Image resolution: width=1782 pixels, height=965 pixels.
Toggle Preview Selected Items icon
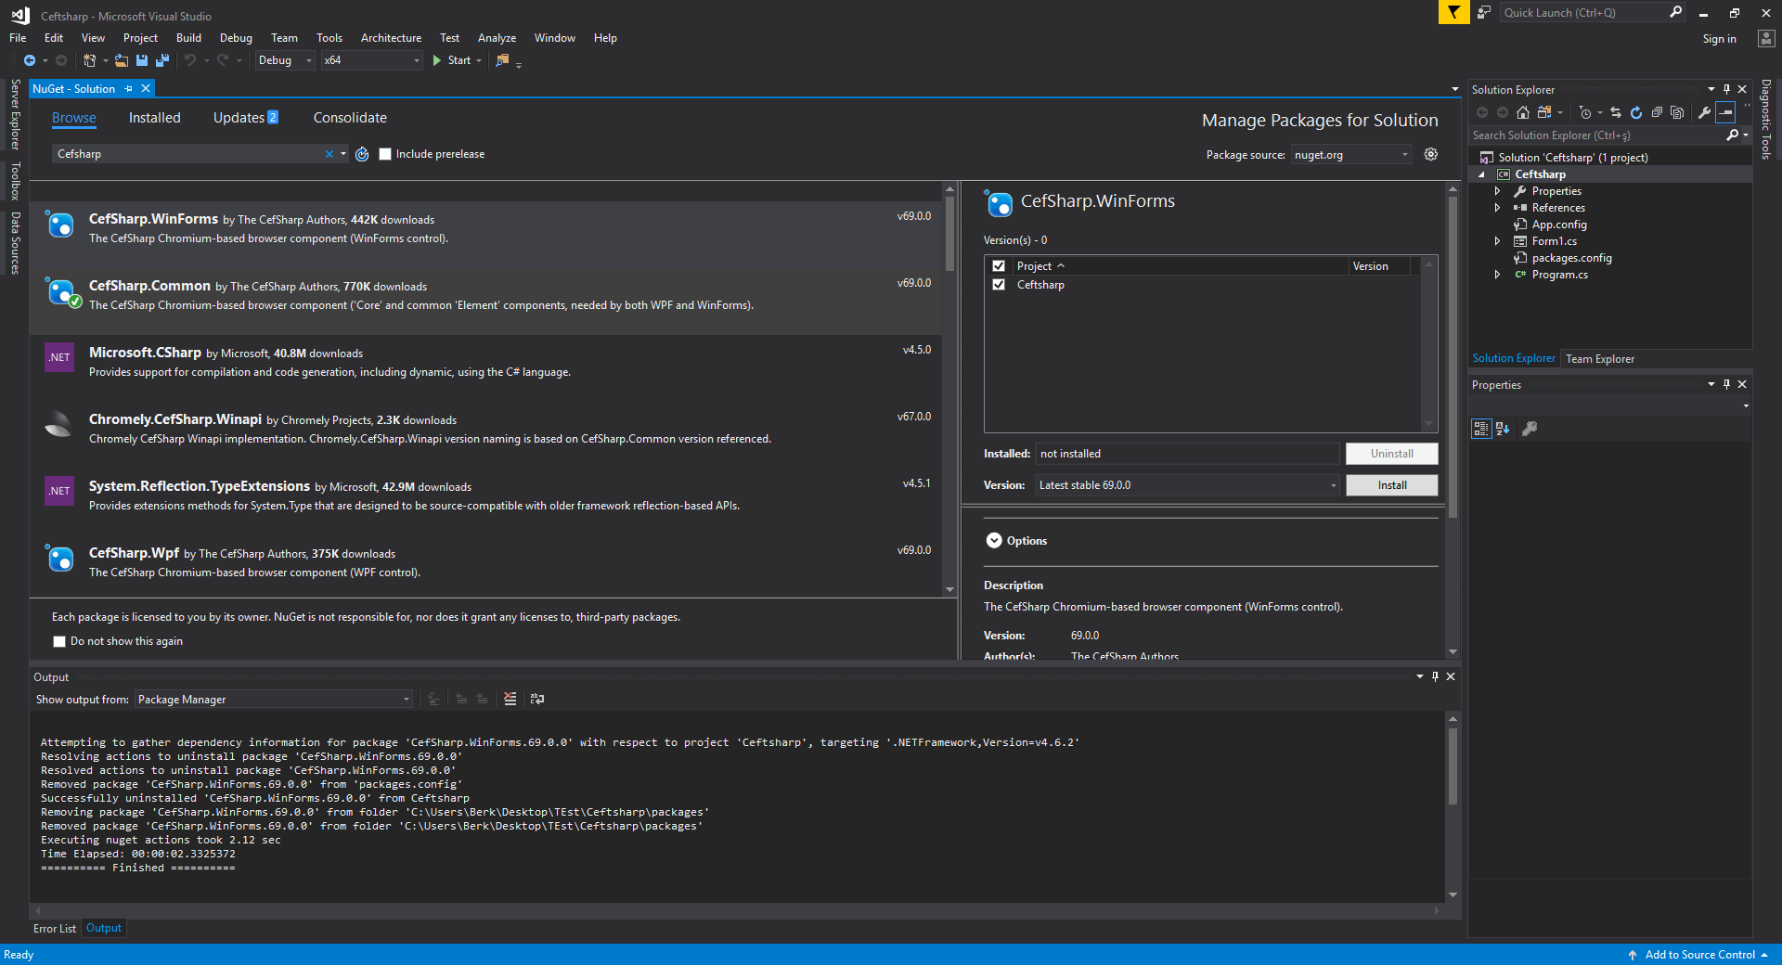pyautogui.click(x=1725, y=112)
